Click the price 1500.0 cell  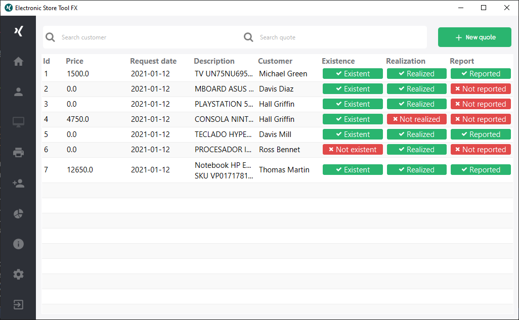tap(78, 73)
